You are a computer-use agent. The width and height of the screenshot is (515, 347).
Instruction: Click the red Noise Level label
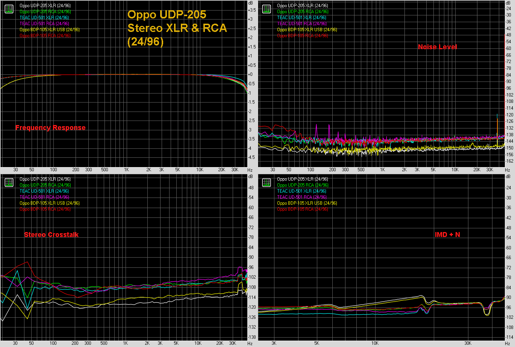pos(438,47)
